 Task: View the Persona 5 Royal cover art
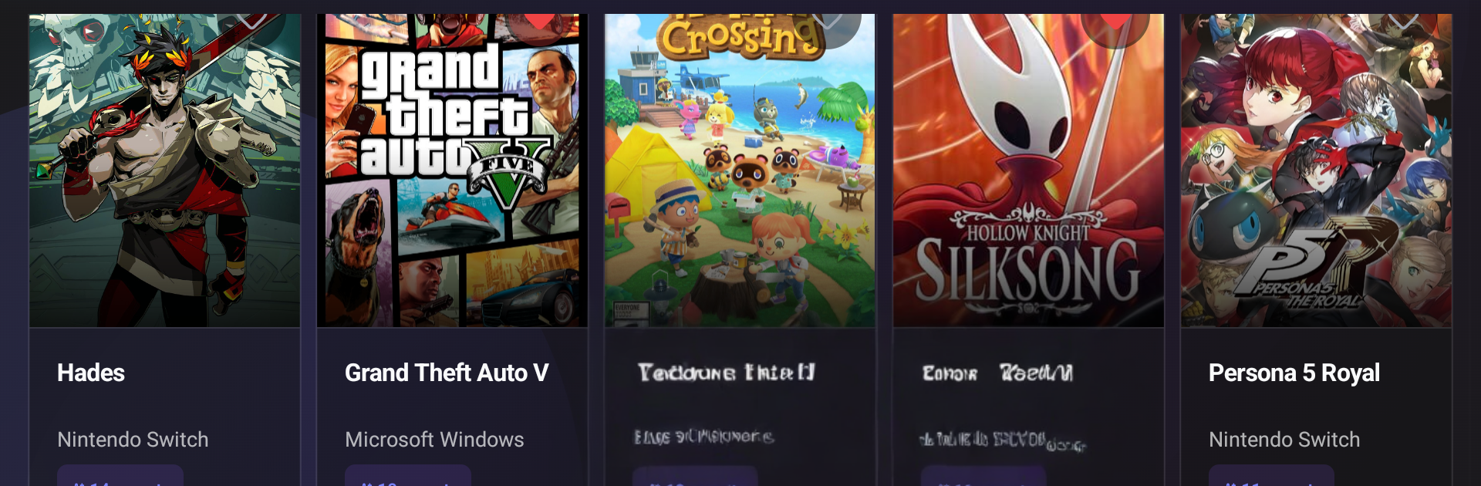click(1316, 170)
